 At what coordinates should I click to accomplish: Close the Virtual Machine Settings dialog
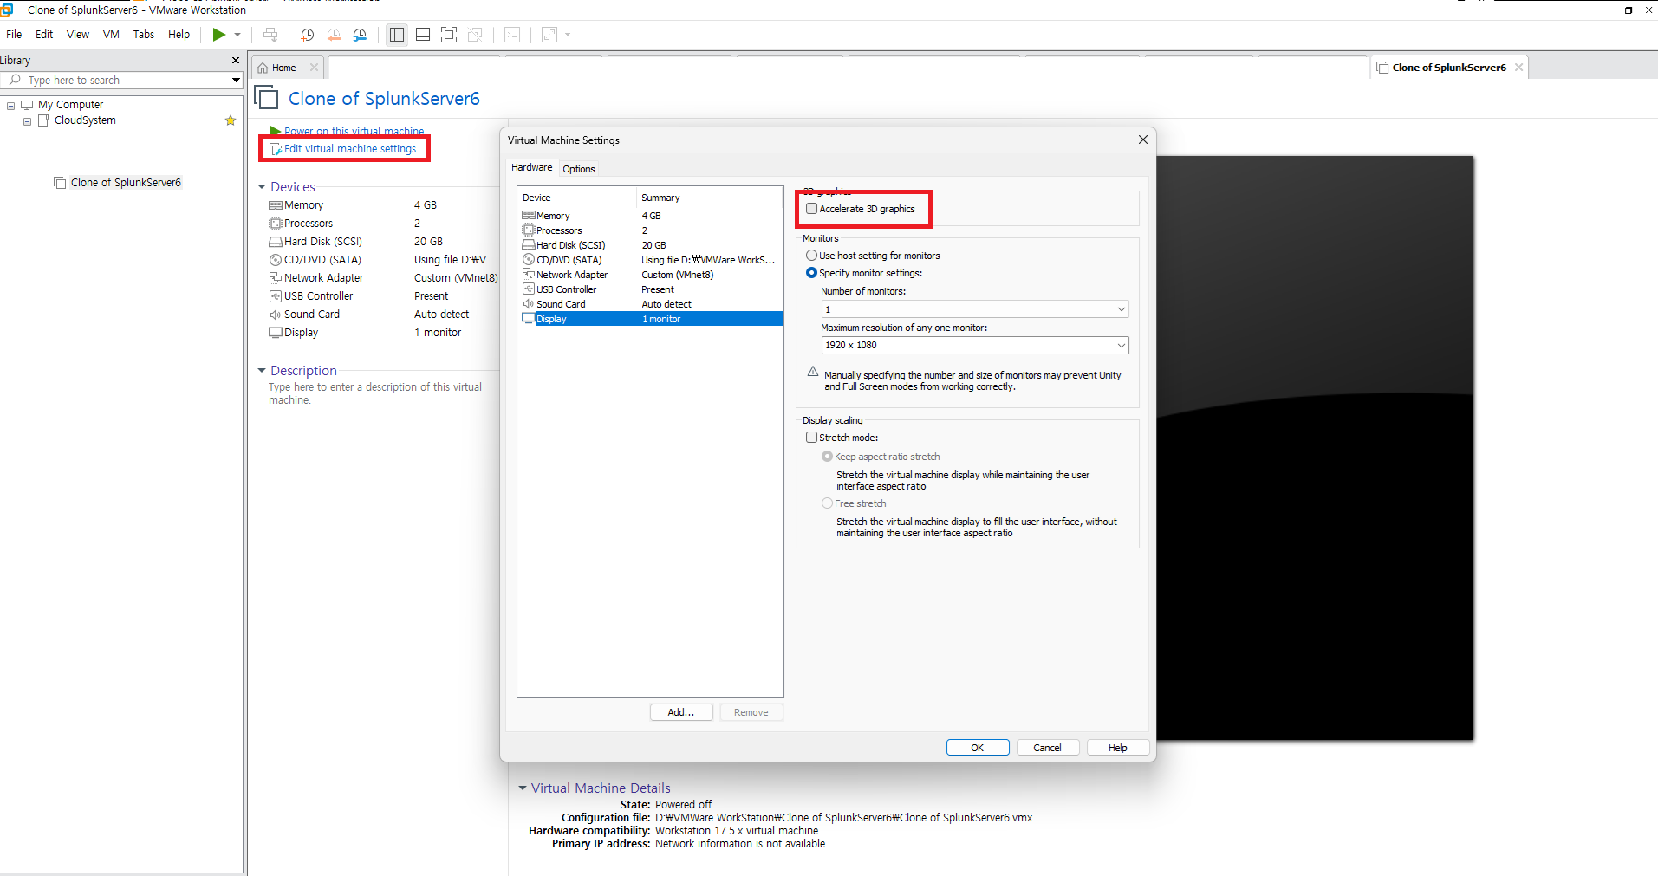pyautogui.click(x=1143, y=140)
